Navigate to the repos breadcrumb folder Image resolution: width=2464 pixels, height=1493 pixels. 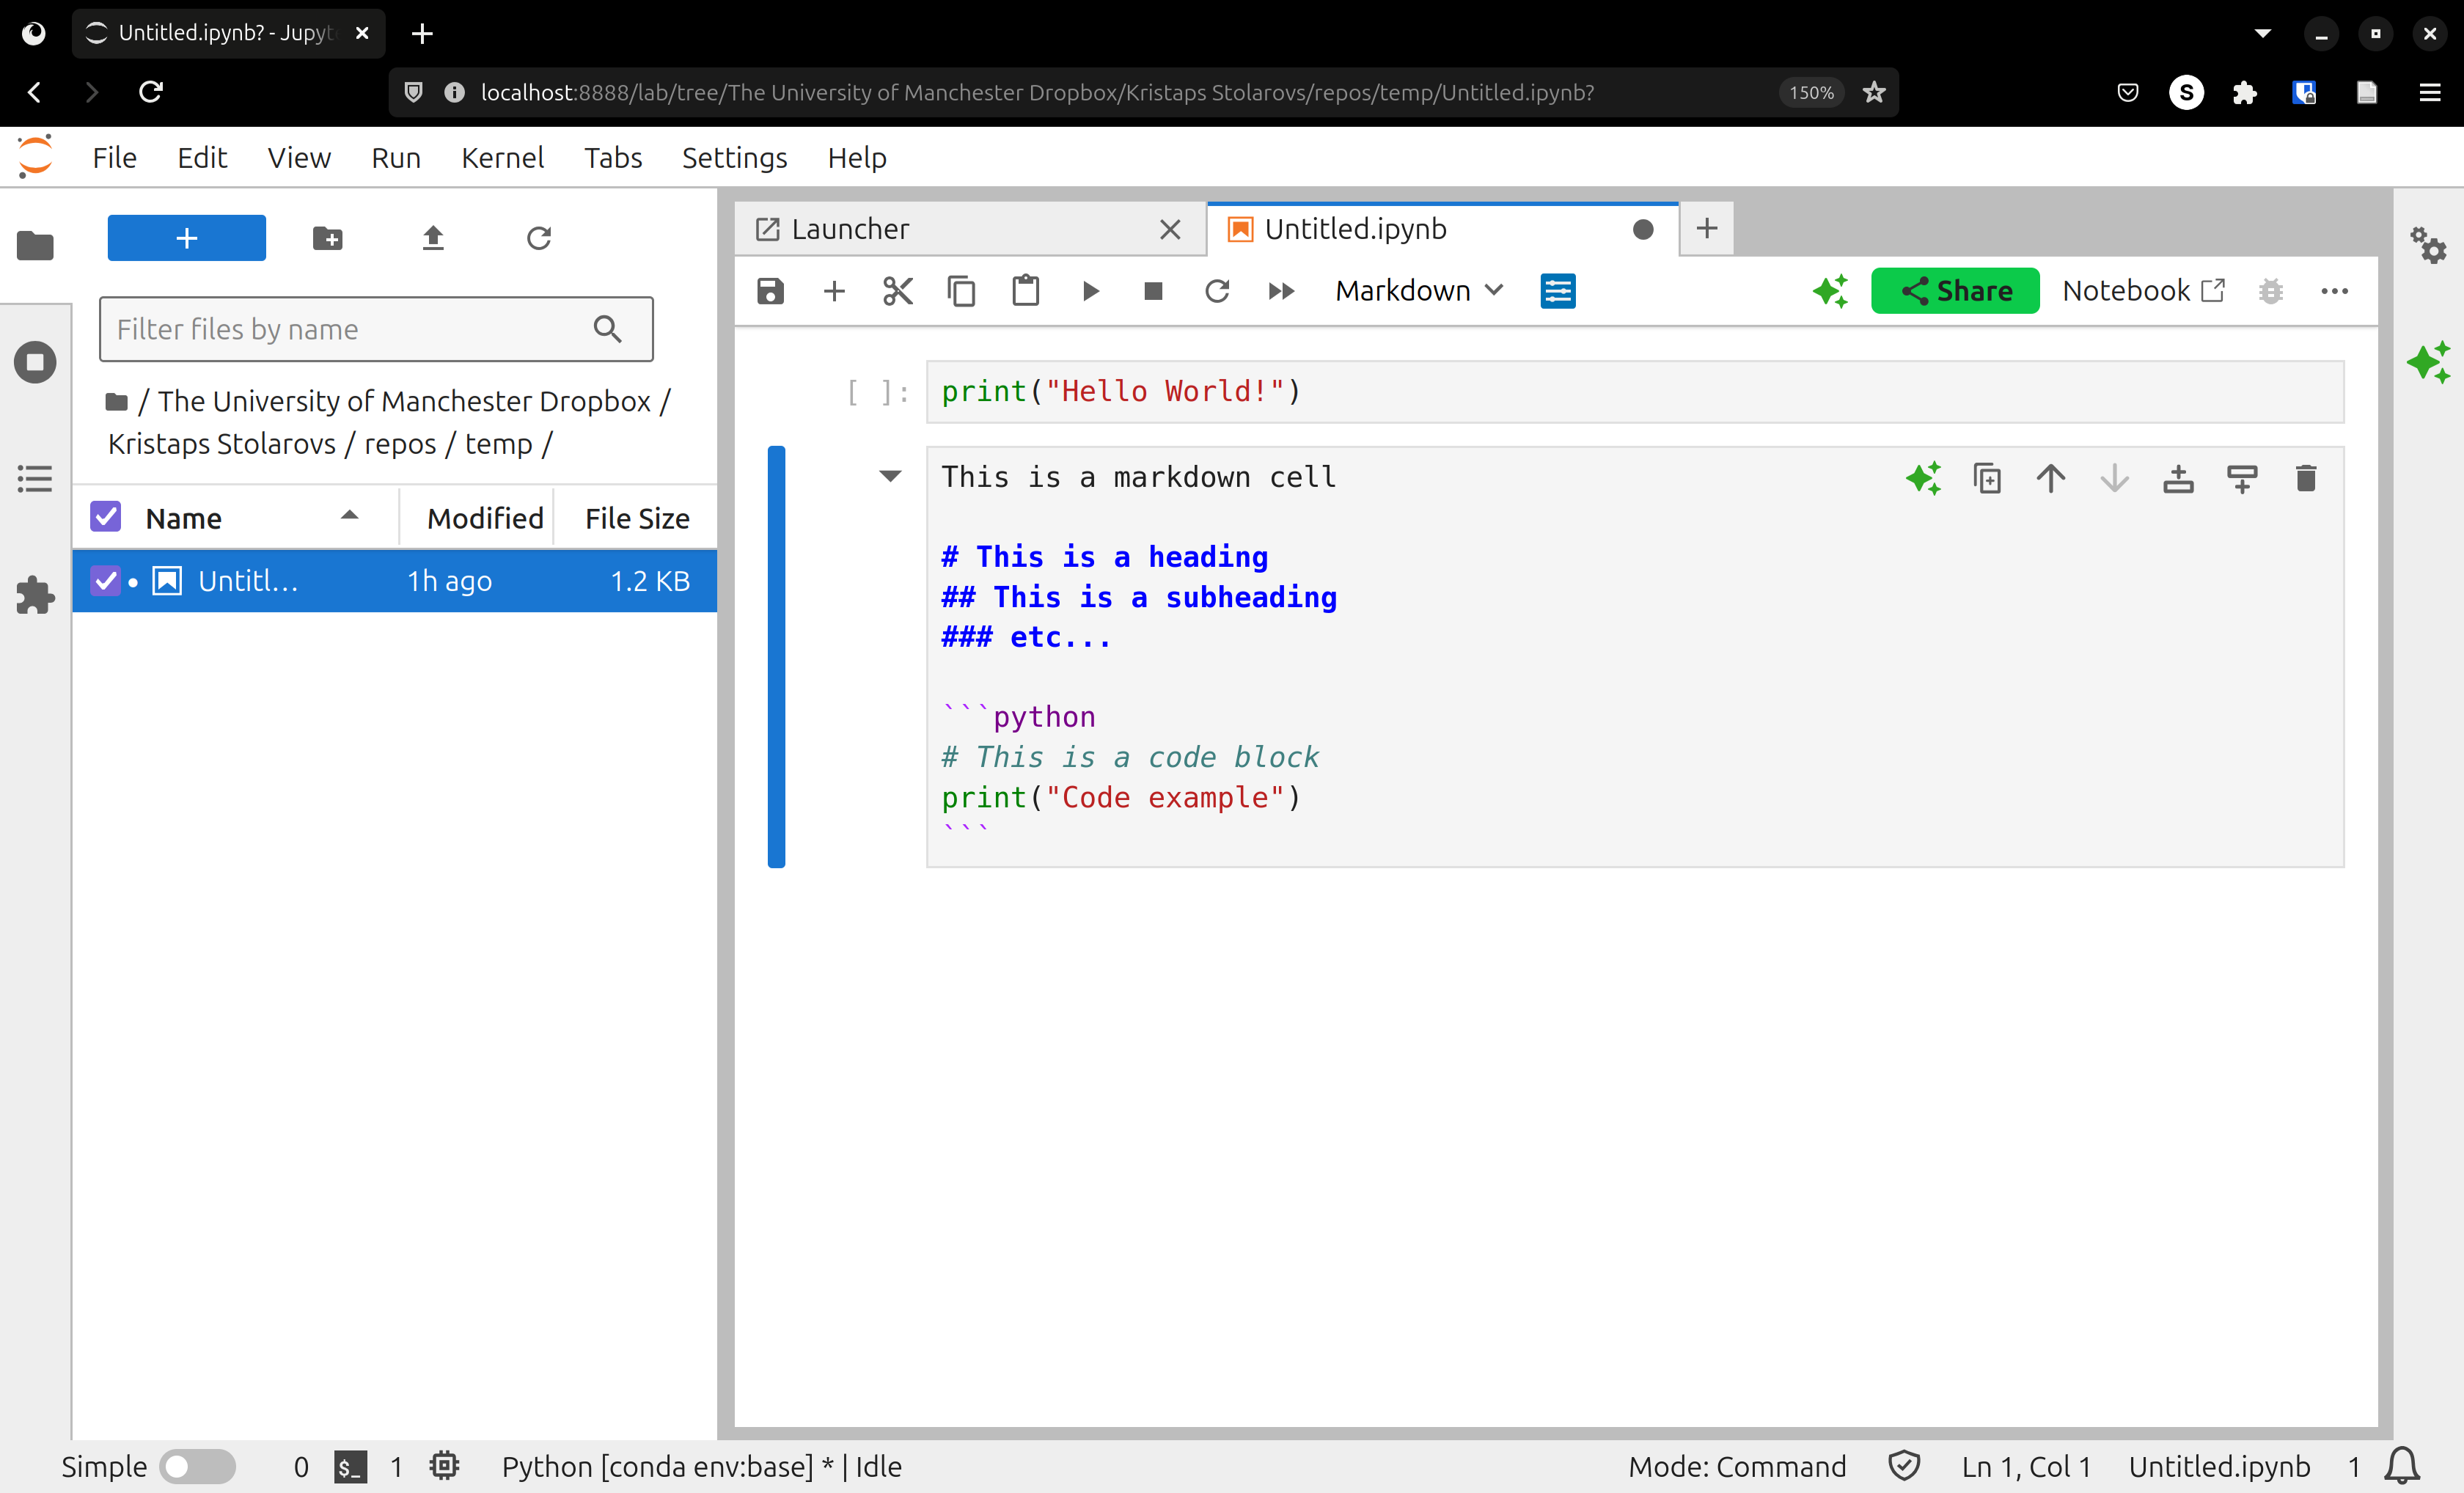(x=400, y=444)
